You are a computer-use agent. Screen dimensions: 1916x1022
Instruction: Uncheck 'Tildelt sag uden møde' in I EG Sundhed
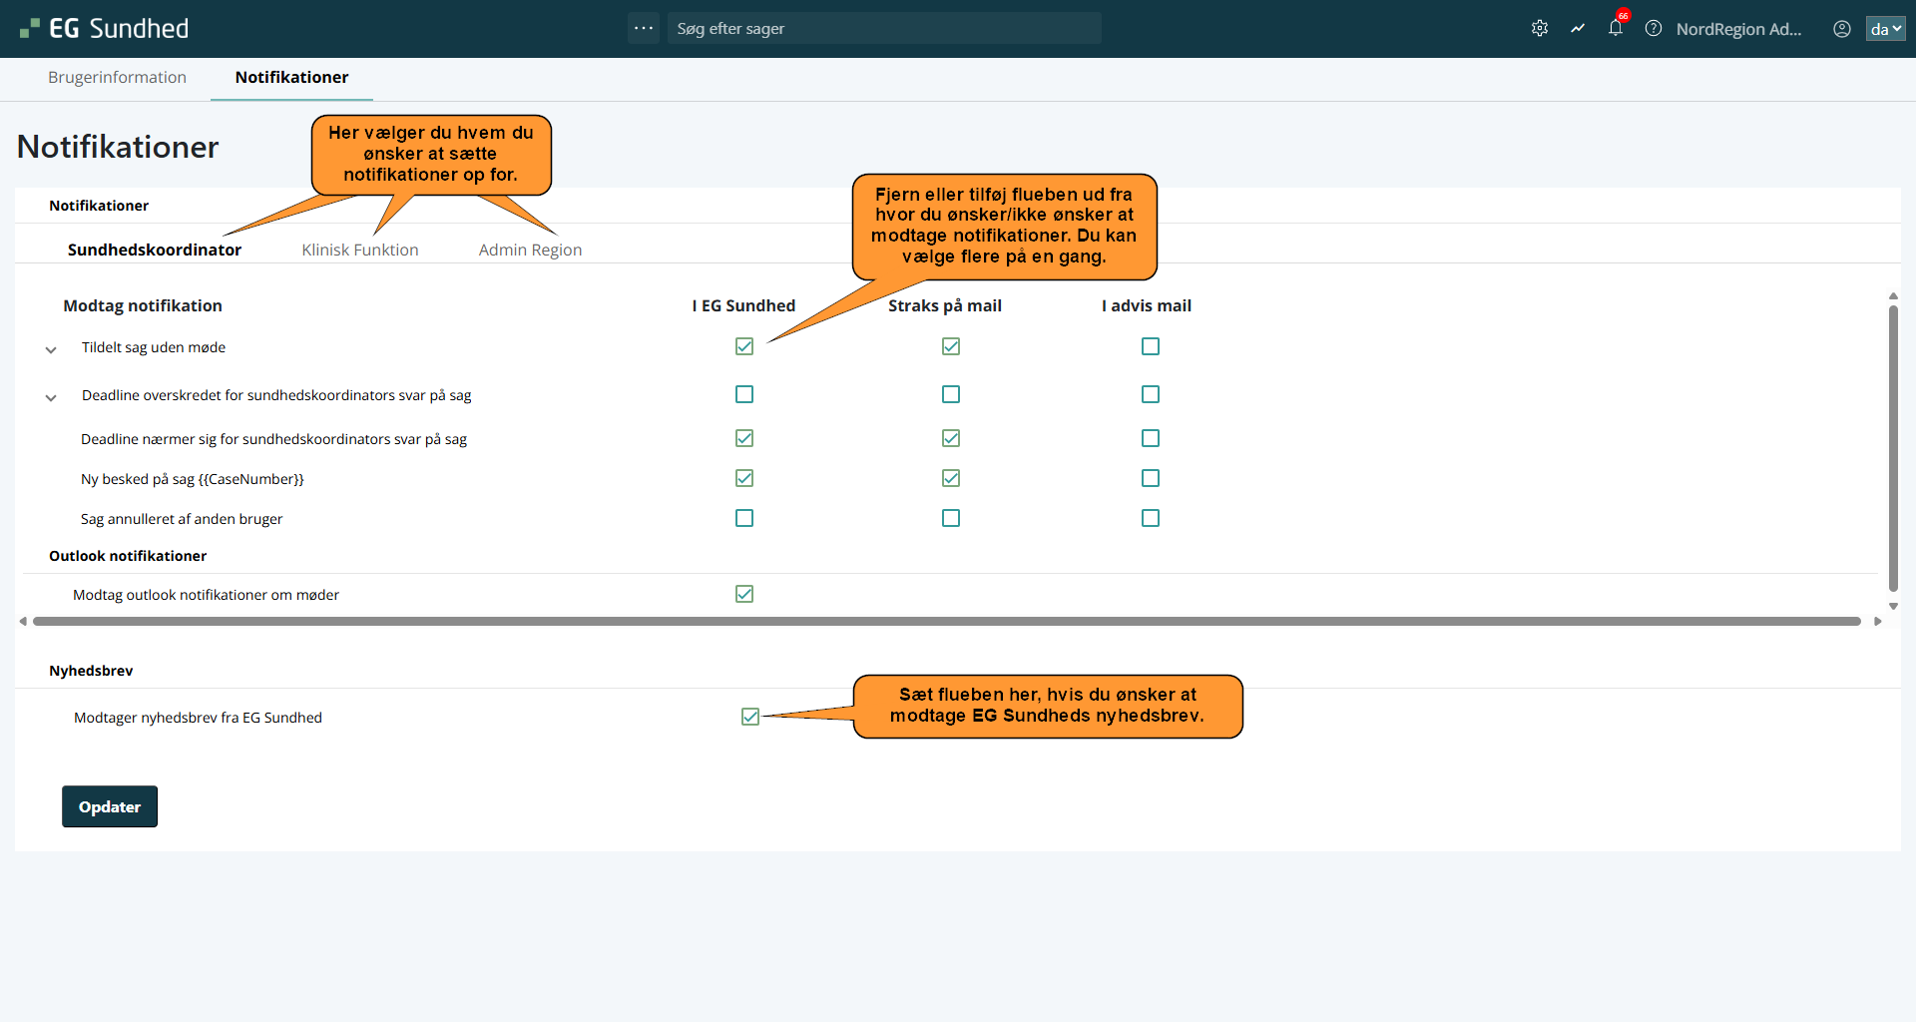(744, 346)
